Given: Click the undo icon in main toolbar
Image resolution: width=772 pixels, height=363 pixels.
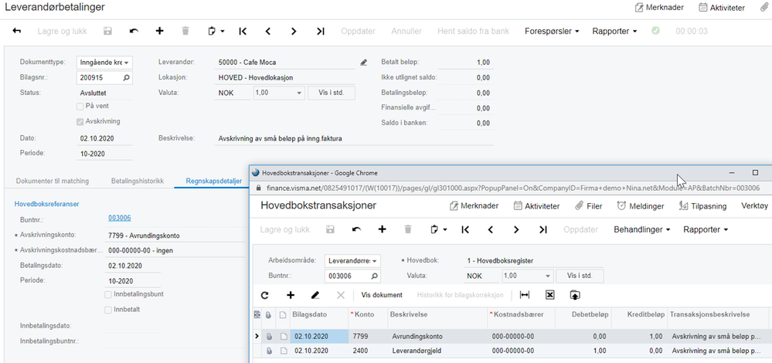Looking at the screenshot, I should tap(134, 32).
